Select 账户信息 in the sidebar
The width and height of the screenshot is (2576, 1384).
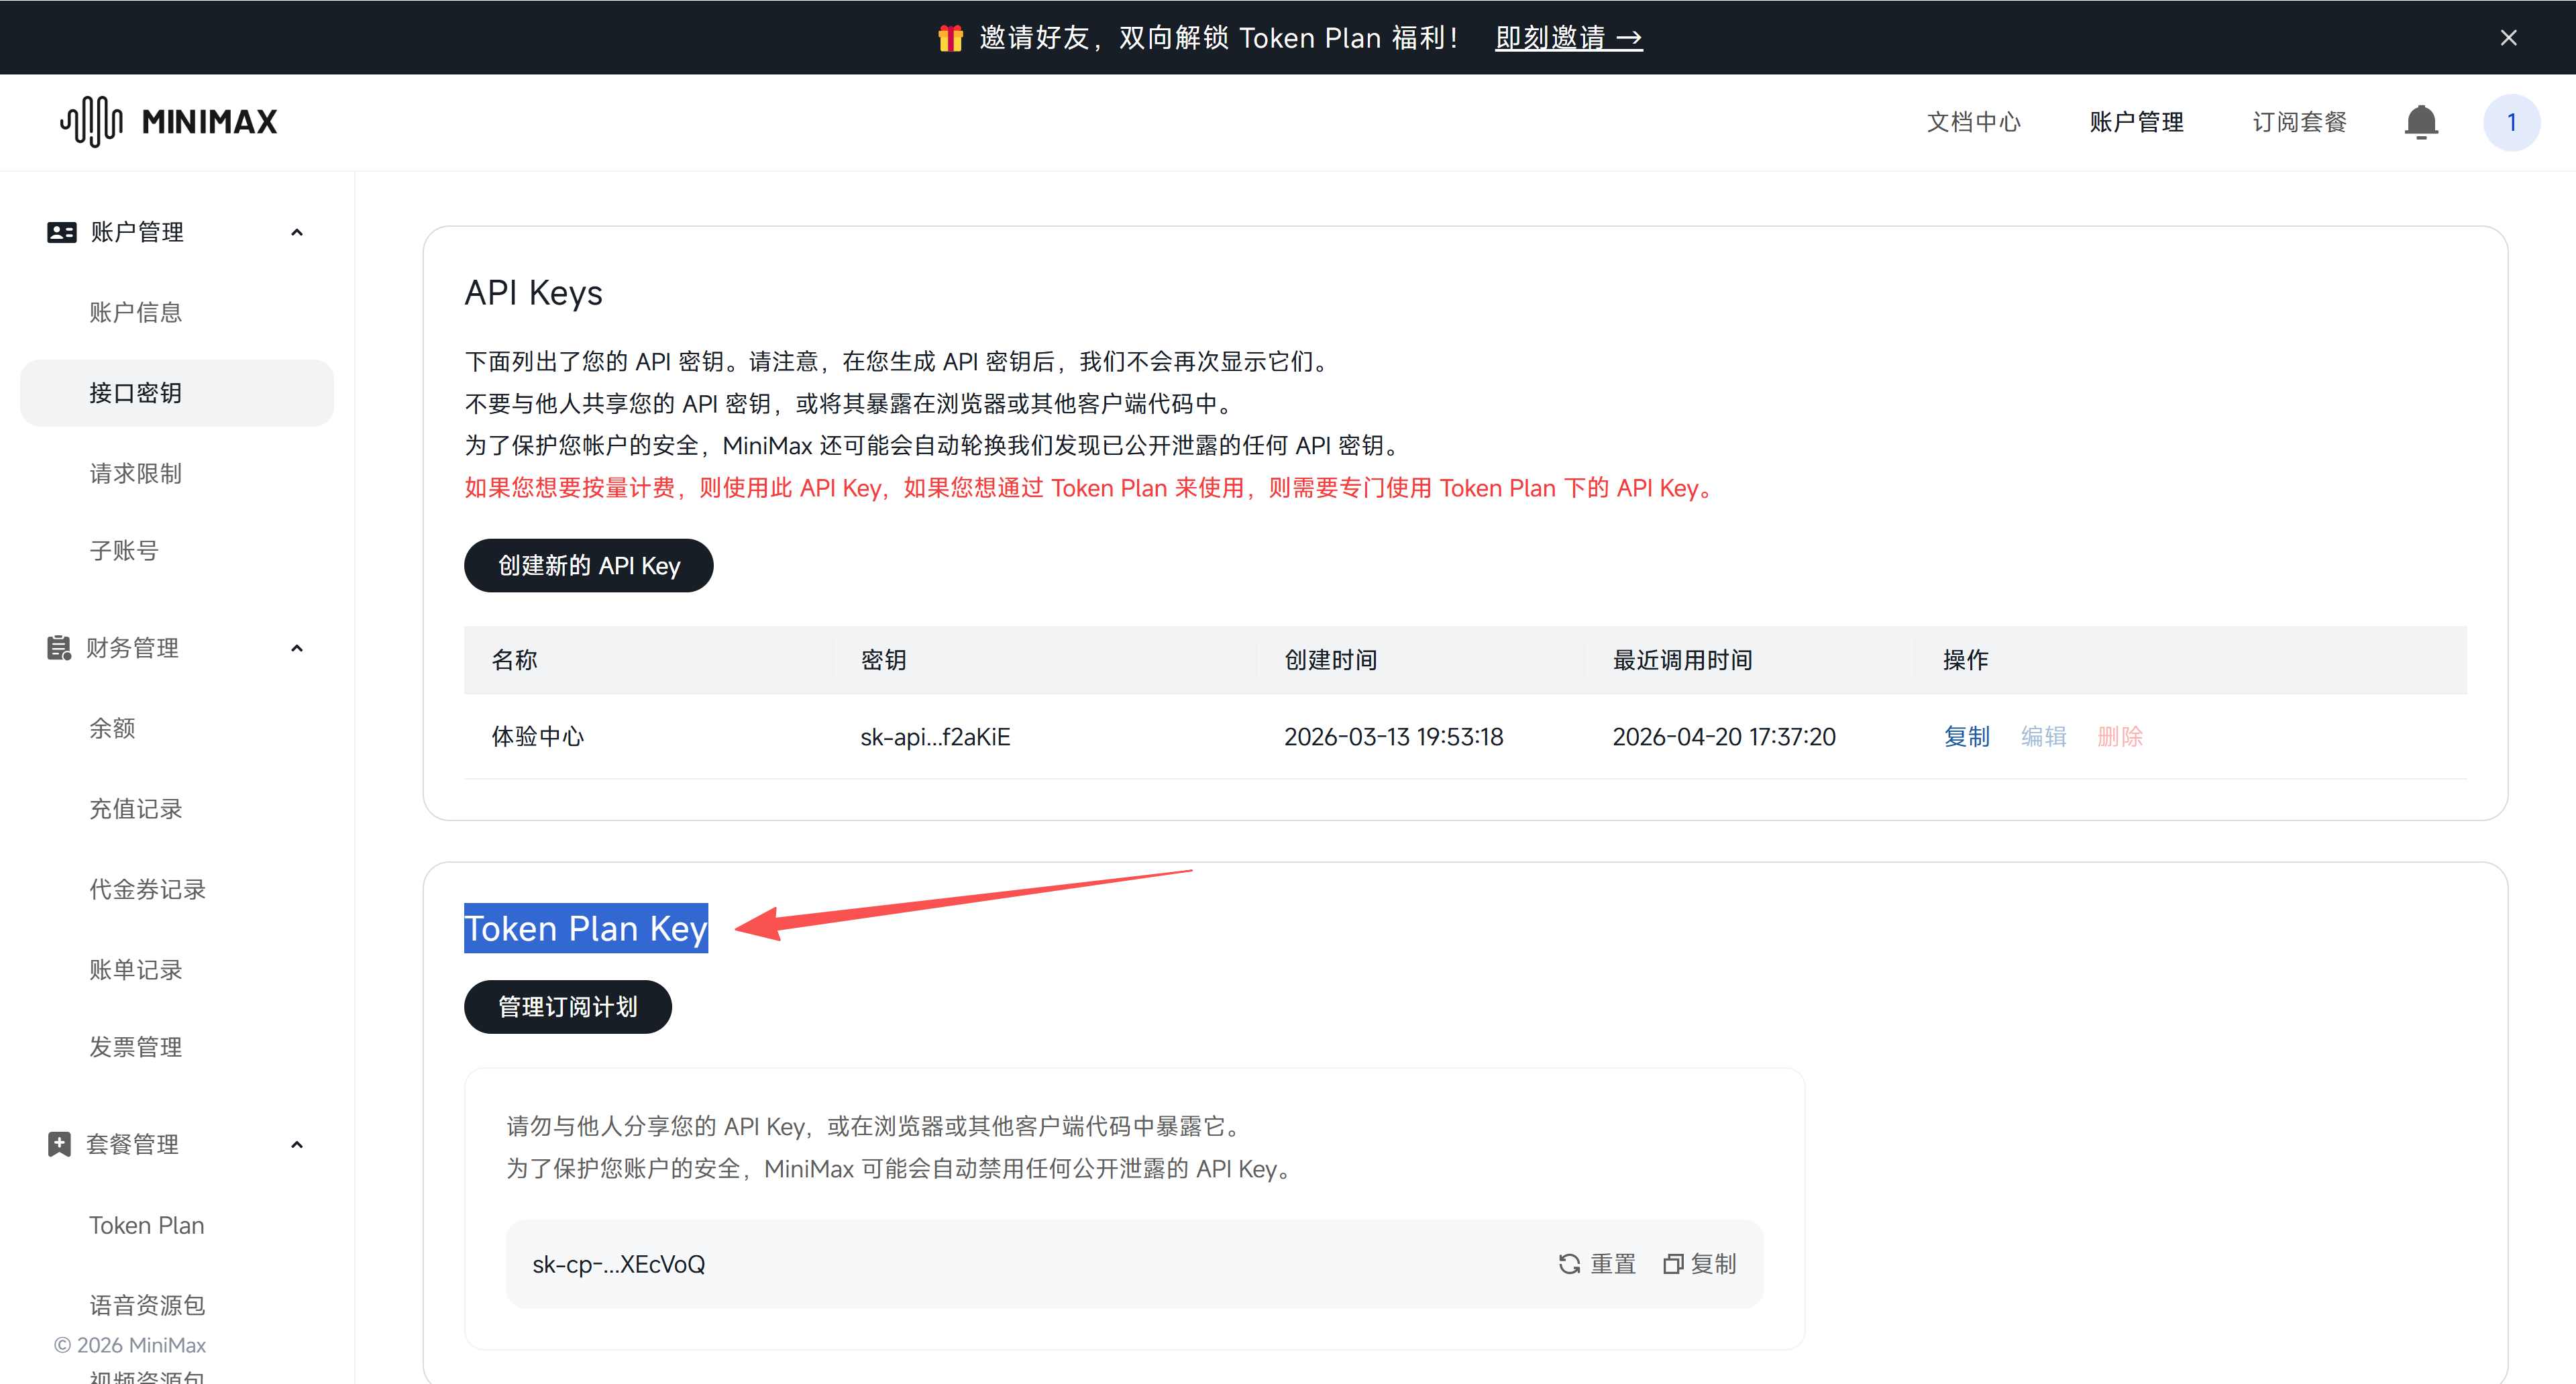135,312
